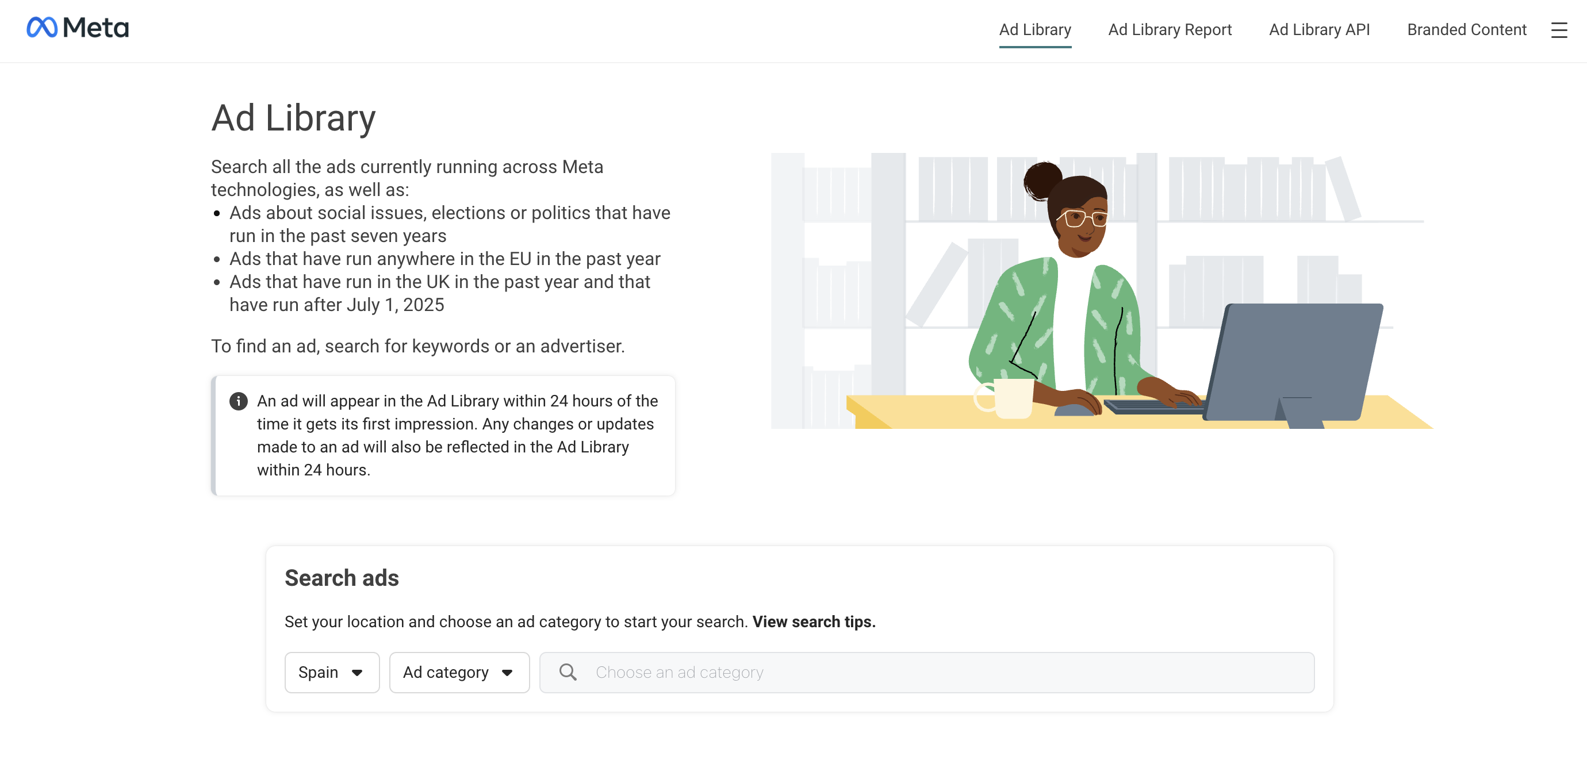Click the Ad category dropdown arrow

point(507,673)
